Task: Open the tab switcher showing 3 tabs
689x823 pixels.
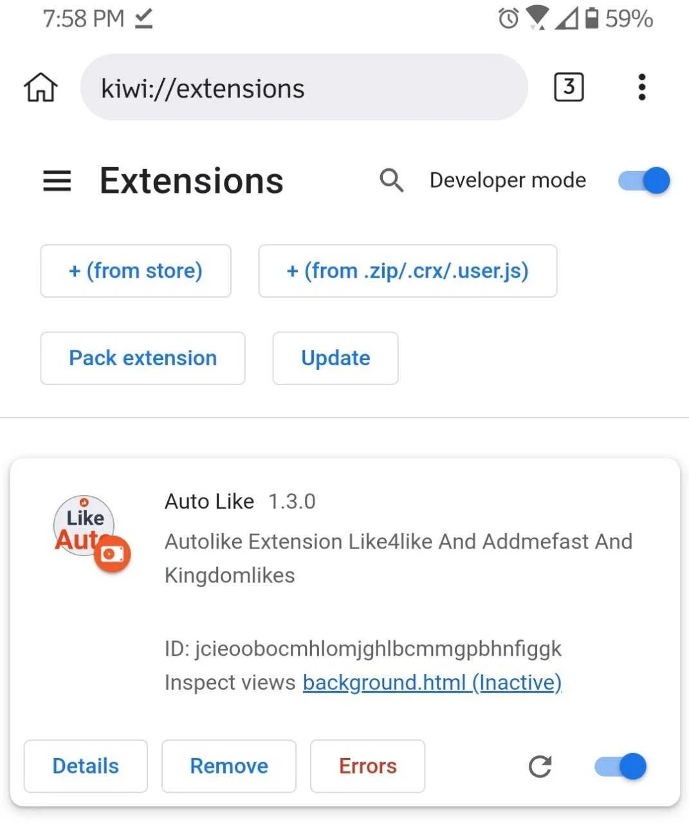Action: click(x=569, y=87)
